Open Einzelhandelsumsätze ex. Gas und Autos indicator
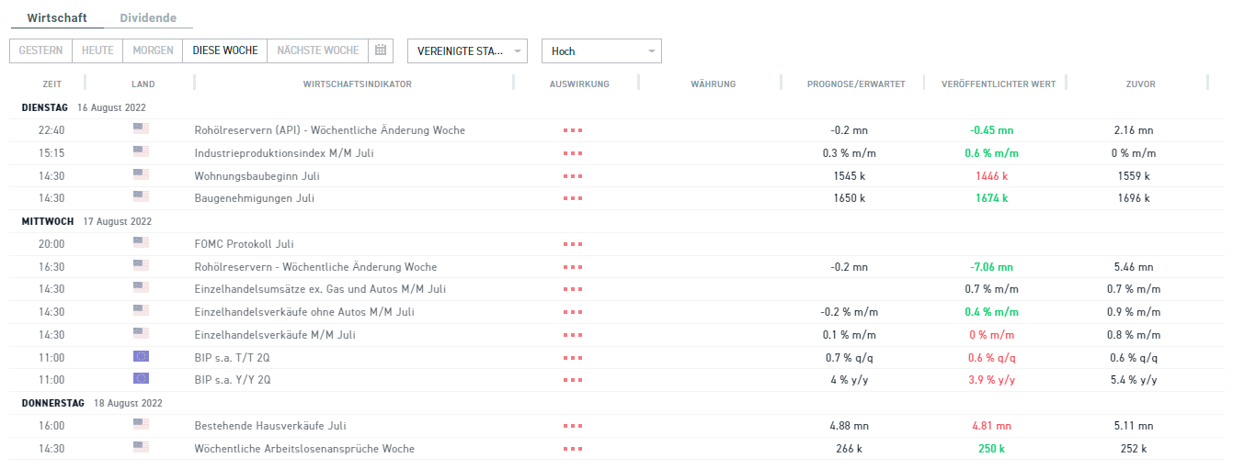 (320, 289)
